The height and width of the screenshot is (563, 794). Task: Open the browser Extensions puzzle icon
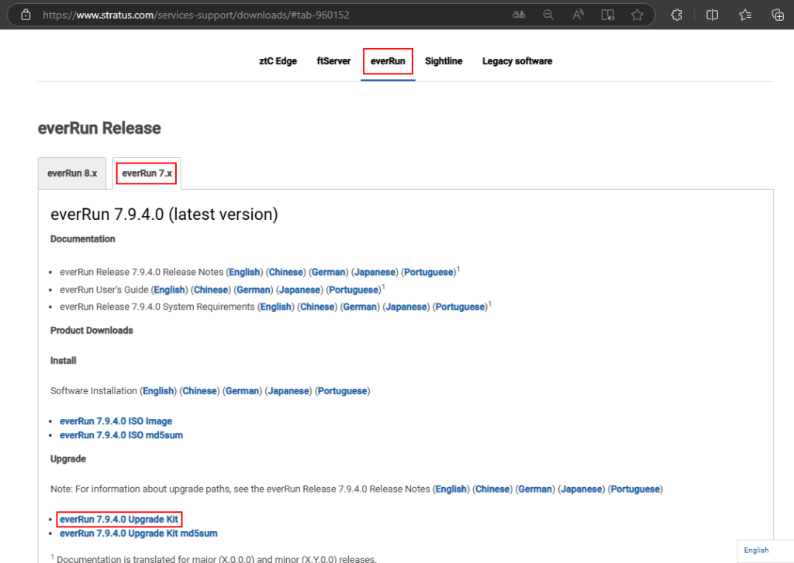tap(676, 15)
